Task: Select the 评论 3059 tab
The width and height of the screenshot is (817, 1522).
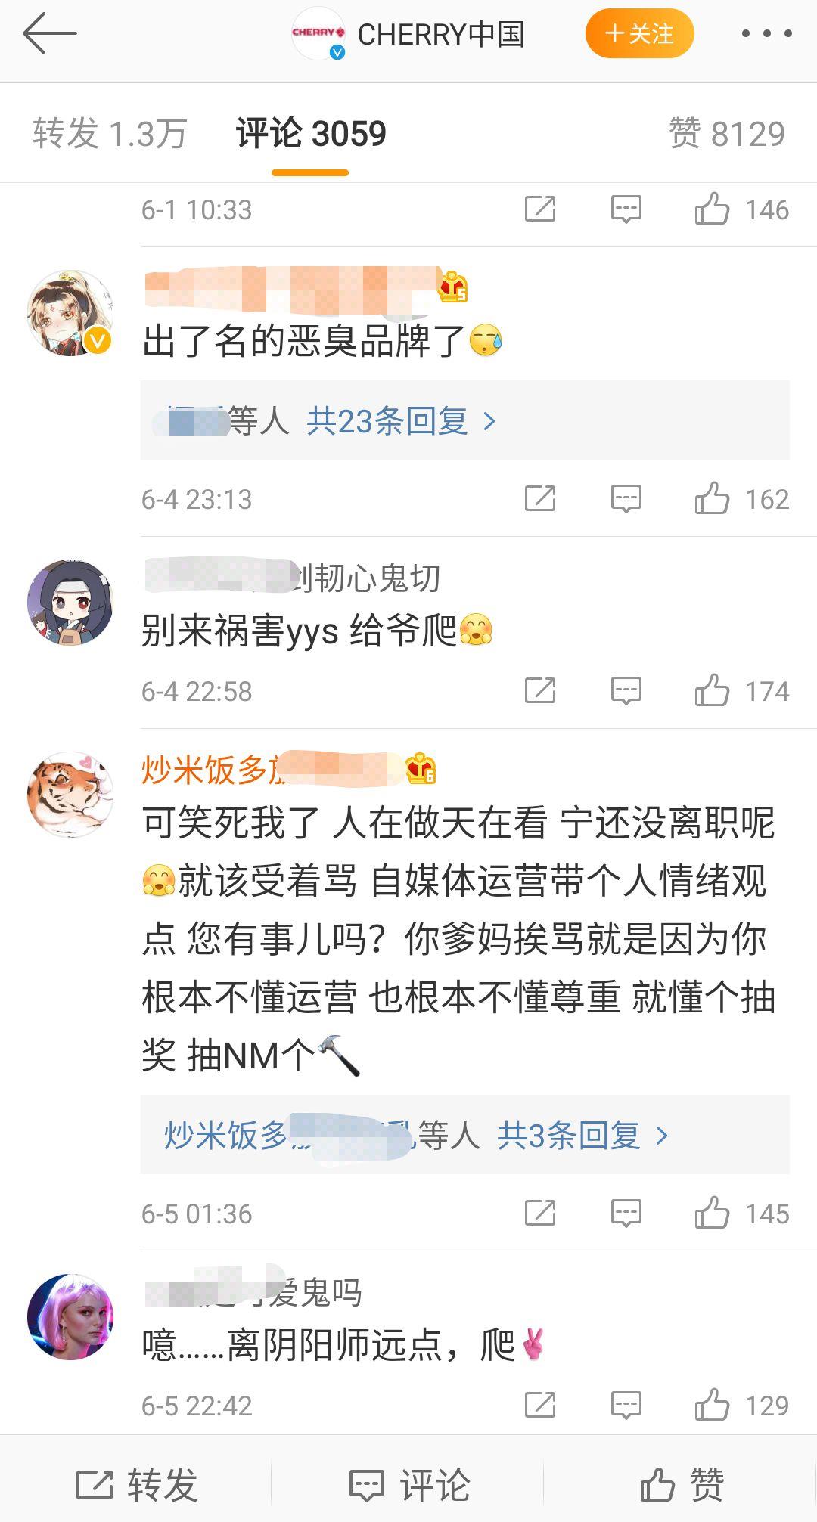Action: (x=311, y=134)
